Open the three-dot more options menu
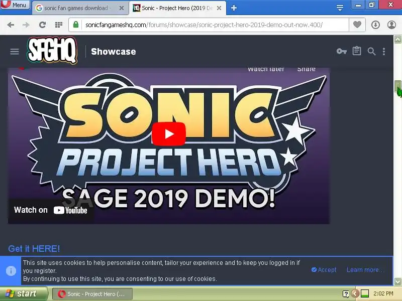402x301 pixels. point(384,52)
